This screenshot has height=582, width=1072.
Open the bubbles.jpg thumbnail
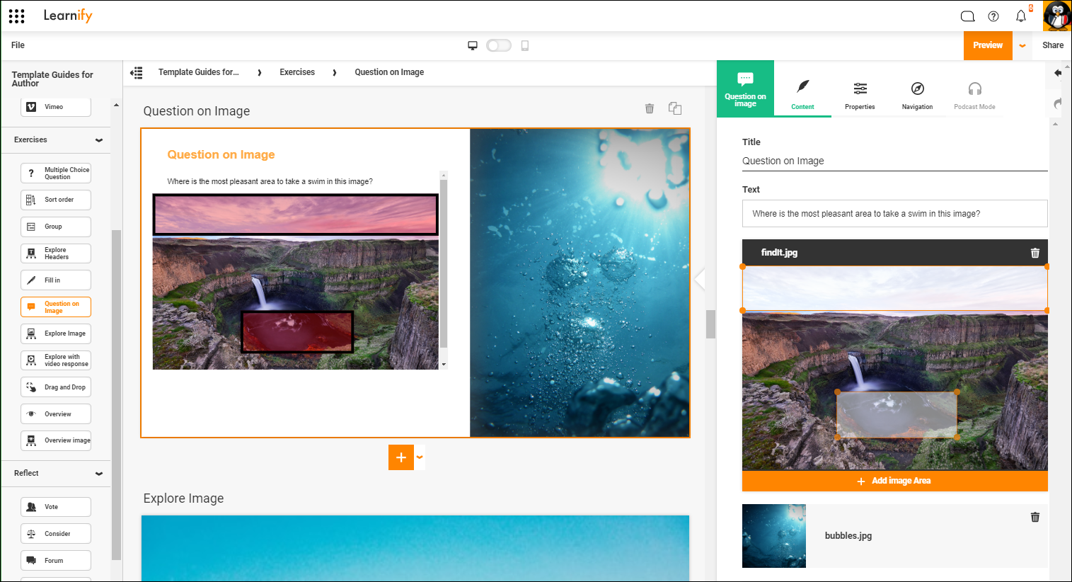(x=774, y=536)
